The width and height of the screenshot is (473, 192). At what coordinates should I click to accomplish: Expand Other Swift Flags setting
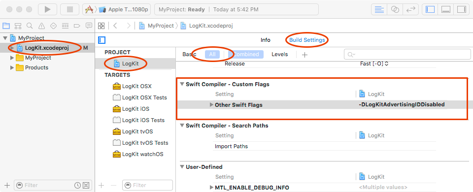point(211,105)
